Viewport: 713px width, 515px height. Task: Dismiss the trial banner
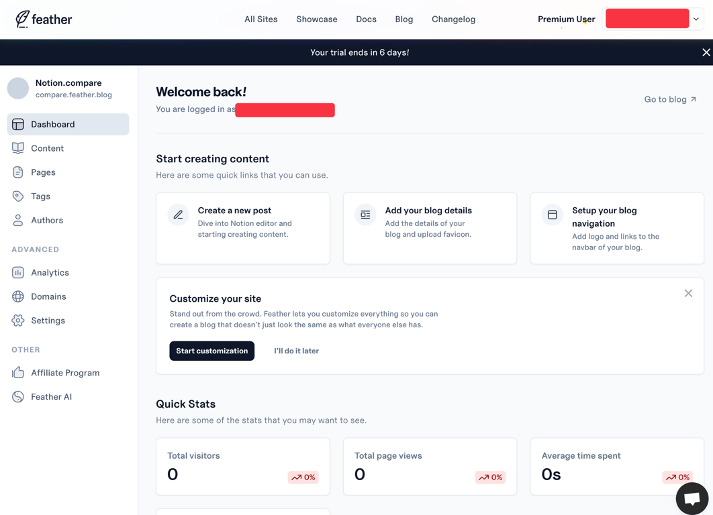tap(706, 52)
